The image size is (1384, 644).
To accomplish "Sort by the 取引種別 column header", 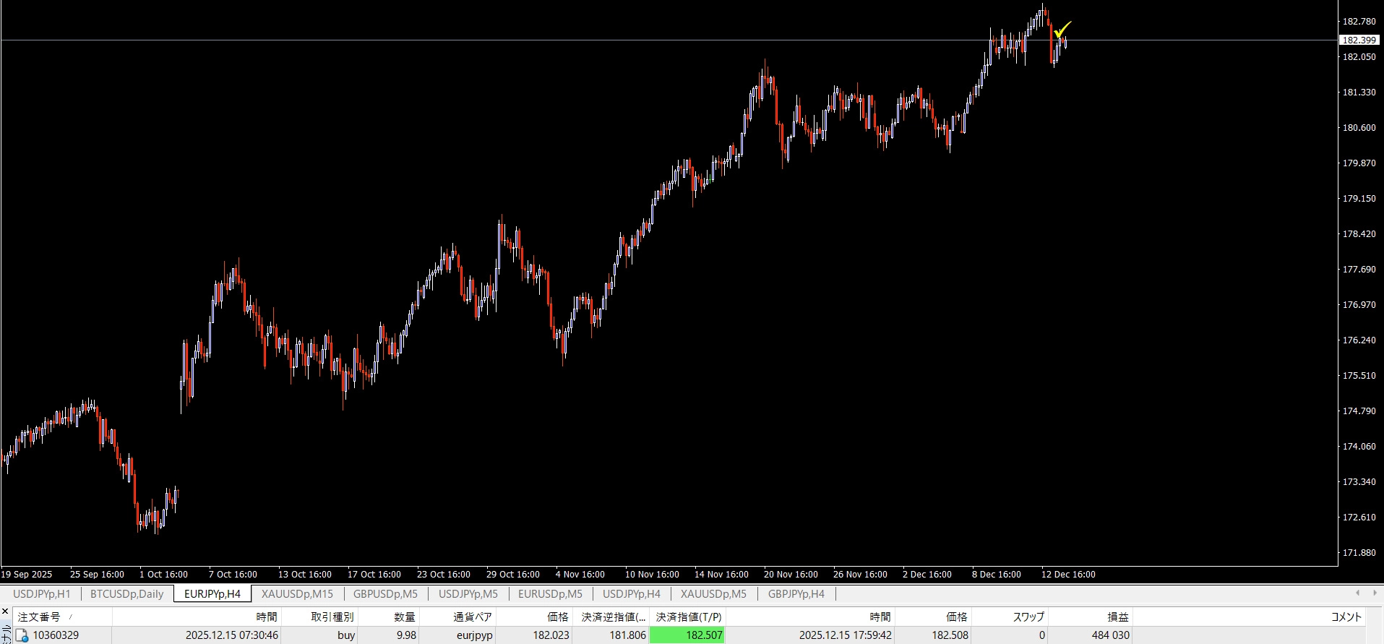I will coord(332,617).
